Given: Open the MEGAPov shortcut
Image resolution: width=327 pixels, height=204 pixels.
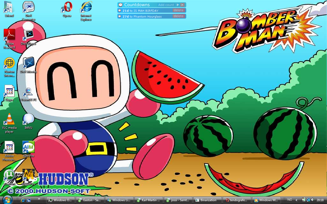Looking at the screenshot, I should coord(29,177).
